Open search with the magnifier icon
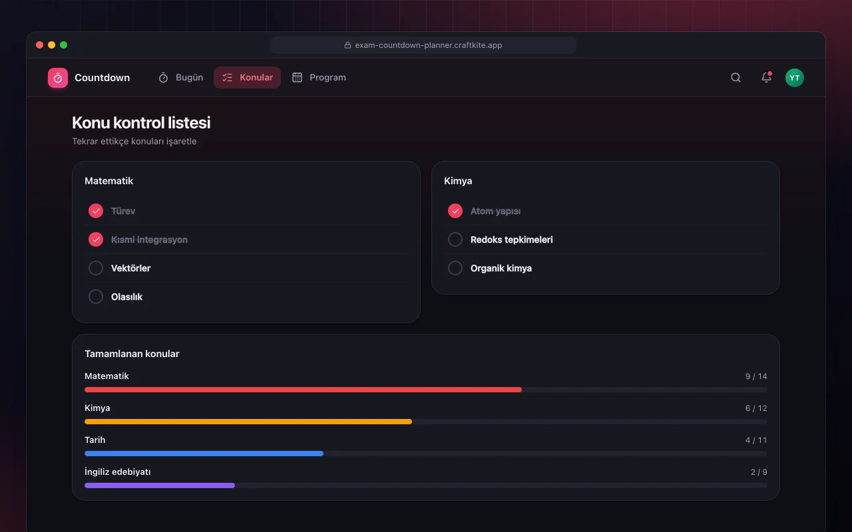This screenshot has width=852, height=532. (736, 78)
